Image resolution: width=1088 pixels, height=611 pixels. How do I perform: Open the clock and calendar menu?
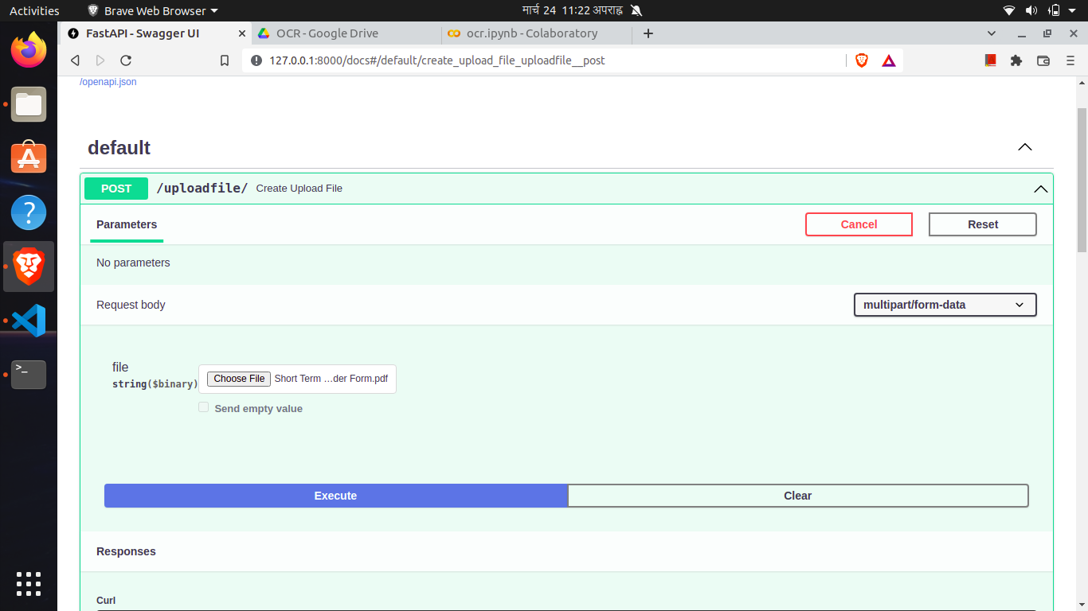pyautogui.click(x=572, y=10)
